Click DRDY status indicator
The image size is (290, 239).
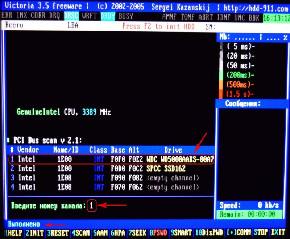click(108, 16)
